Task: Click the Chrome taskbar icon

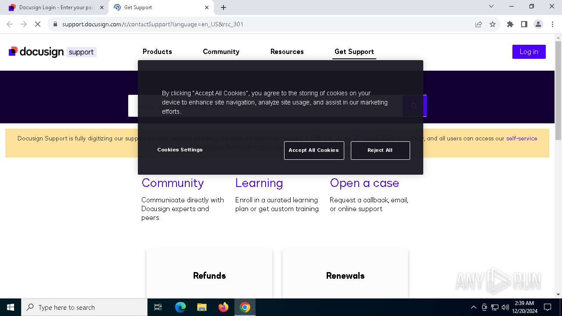Action: click(x=245, y=307)
